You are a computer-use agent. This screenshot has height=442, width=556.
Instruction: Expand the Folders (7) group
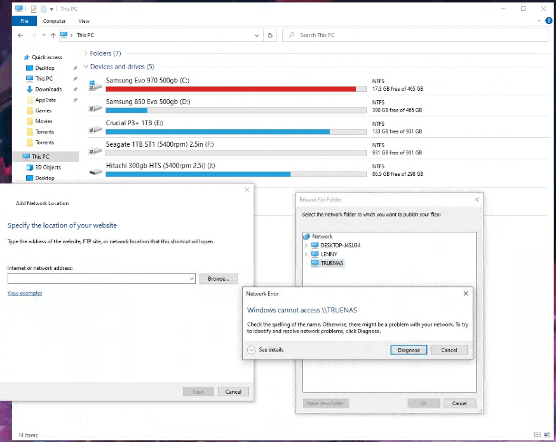[85, 53]
